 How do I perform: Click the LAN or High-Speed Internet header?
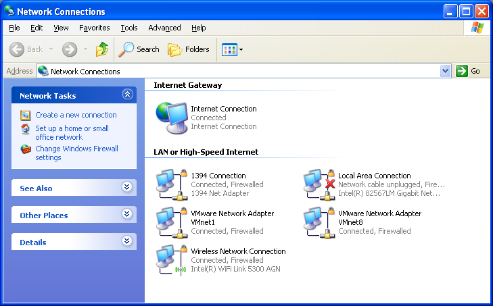(206, 152)
